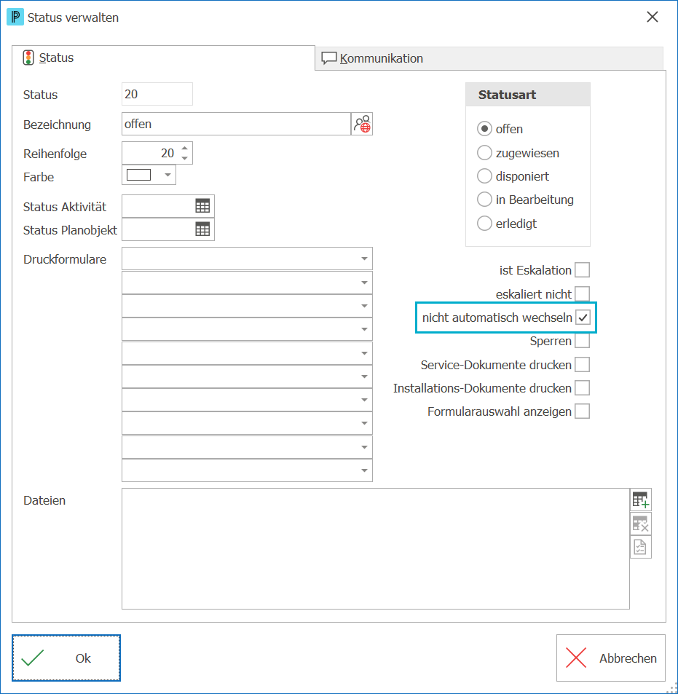Switch to the Status tab
This screenshot has width=678, height=694.
(163, 58)
